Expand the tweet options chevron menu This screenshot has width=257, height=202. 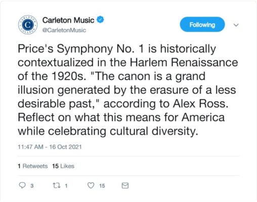[236, 25]
